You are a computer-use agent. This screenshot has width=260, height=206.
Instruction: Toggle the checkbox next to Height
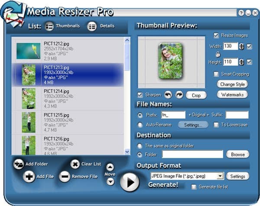click(249, 62)
